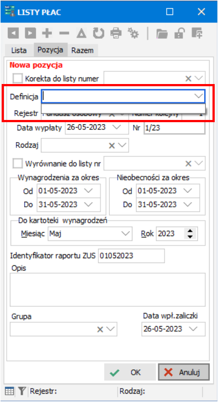This screenshot has width=218, height=403.
Task: Open Nieobecności za okres Do date dropdown
Action: [188, 205]
